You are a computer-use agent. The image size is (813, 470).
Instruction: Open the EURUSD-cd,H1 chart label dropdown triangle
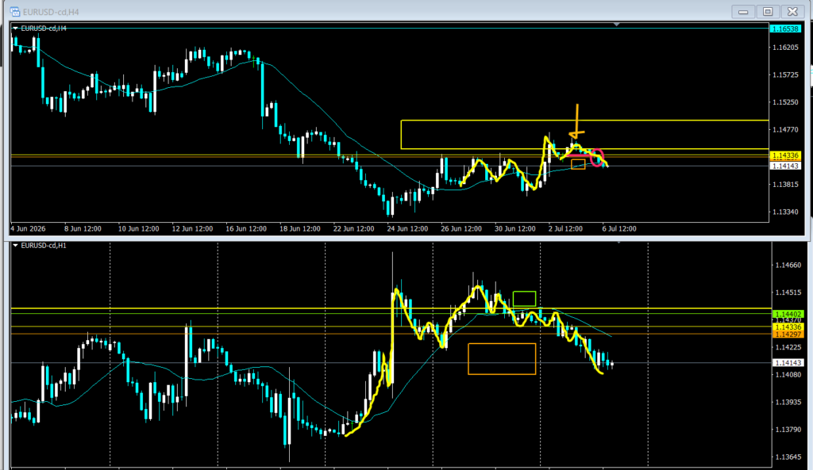tap(16, 246)
